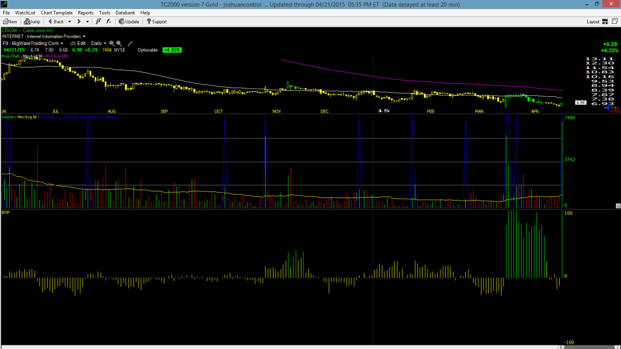Click the 3742 volume axis value
Screen dimensions: 621x349
point(569,159)
